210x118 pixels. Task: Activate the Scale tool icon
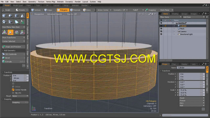(22, 32)
